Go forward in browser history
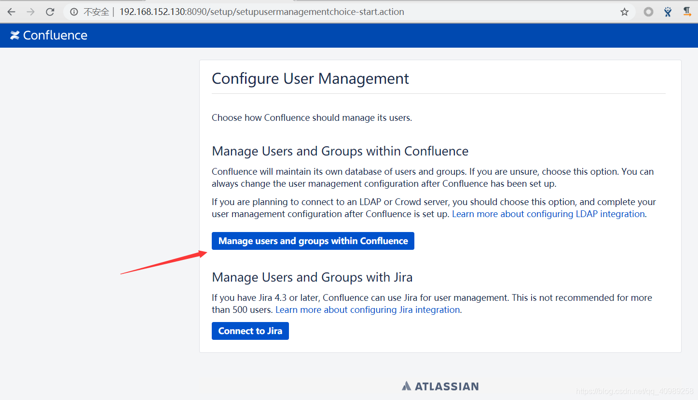 31,12
